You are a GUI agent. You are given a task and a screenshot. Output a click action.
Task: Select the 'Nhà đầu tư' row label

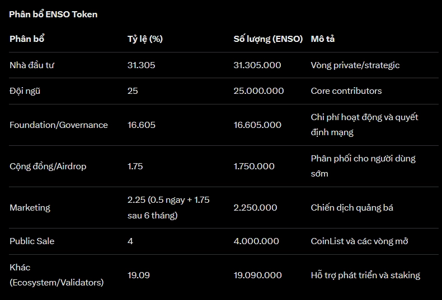tap(32, 65)
